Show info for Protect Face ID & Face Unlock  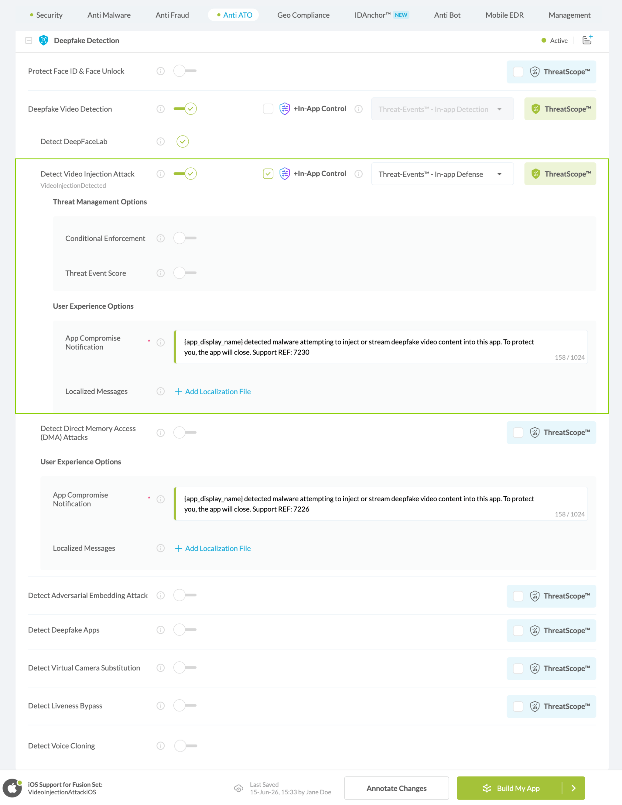[161, 71]
